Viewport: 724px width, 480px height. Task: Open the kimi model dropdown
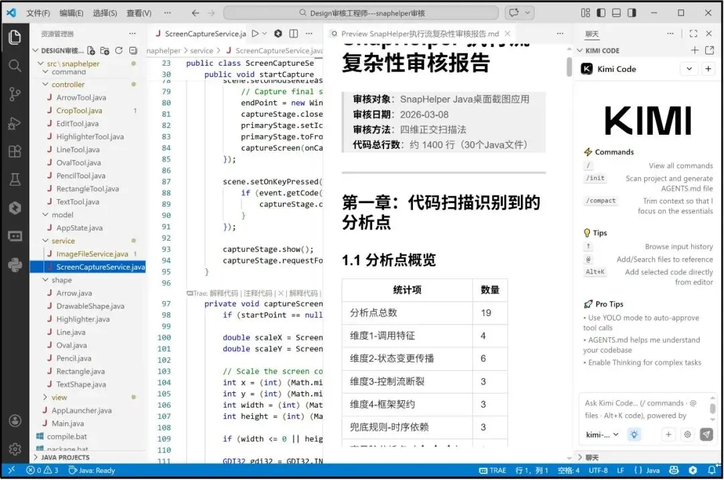click(602, 435)
